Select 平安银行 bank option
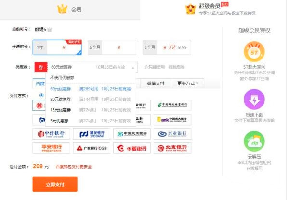The height and width of the screenshot is (200, 289). click(x=51, y=148)
